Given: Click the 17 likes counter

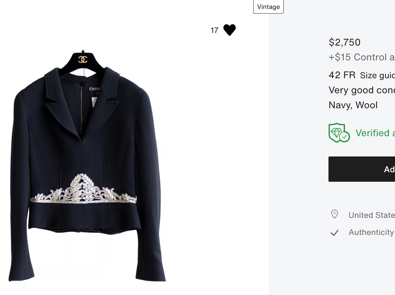Looking at the screenshot, I should pyautogui.click(x=214, y=30).
